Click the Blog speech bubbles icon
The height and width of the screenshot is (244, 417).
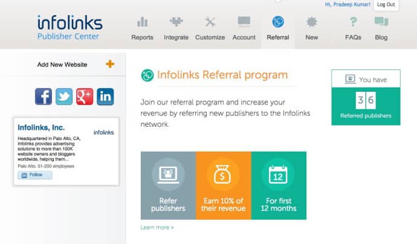point(381,22)
